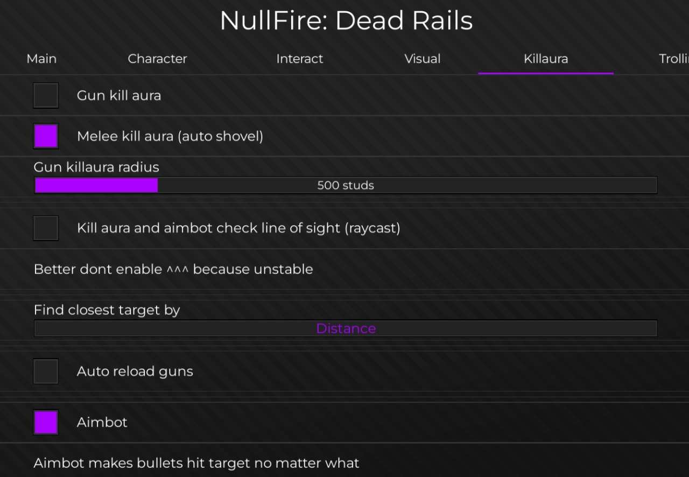Screen dimensions: 689x477
Task: Click the Gun kill aura label
Action: 119,95
